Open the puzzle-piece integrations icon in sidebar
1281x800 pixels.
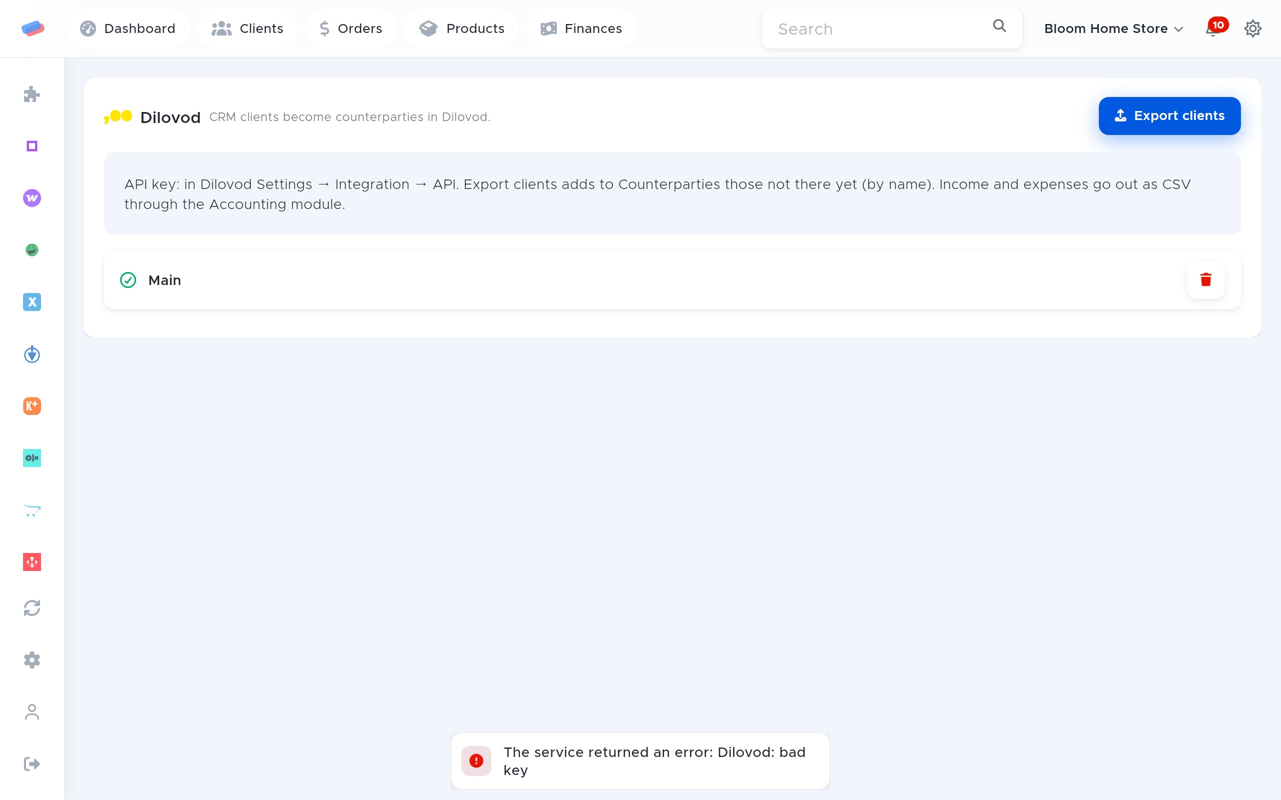pyautogui.click(x=32, y=94)
